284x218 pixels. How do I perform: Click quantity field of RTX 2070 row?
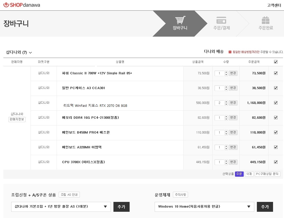click(220, 103)
